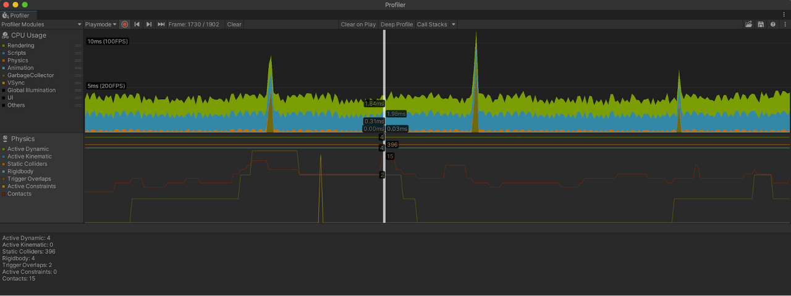Toggle Active Kinematic series color box

(x=4, y=157)
